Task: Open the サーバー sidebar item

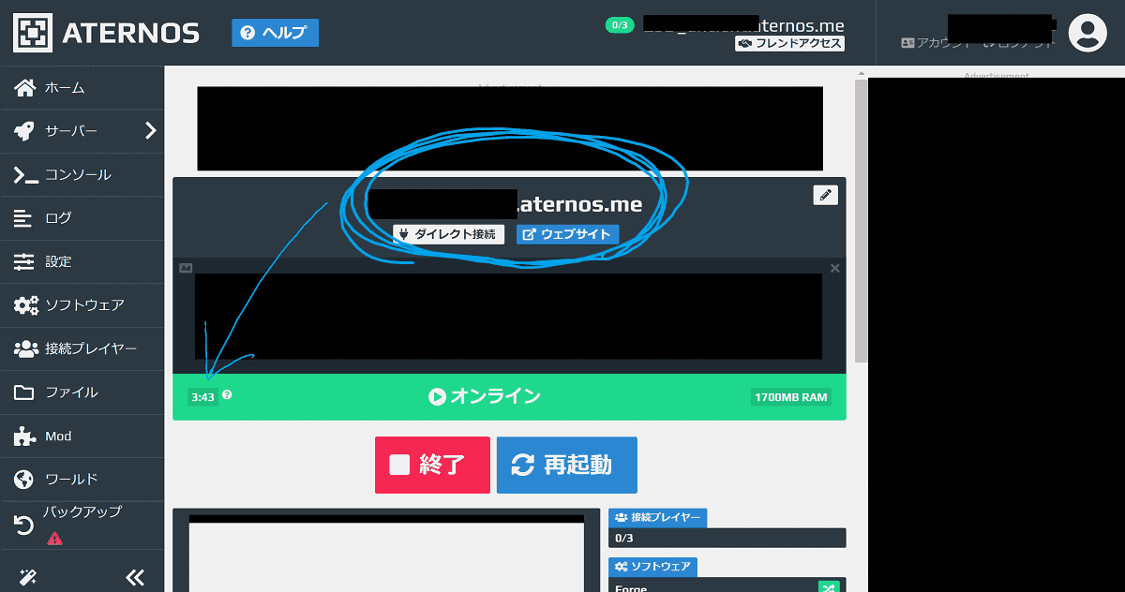Action: click(x=71, y=131)
